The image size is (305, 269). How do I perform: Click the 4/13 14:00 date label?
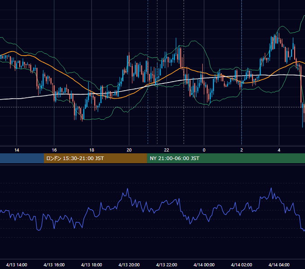(x=17, y=265)
